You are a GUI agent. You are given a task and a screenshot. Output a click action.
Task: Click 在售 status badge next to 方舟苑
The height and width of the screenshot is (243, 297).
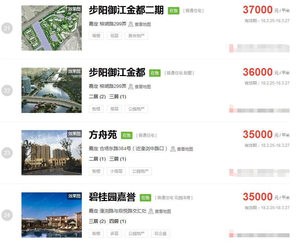click(x=126, y=135)
